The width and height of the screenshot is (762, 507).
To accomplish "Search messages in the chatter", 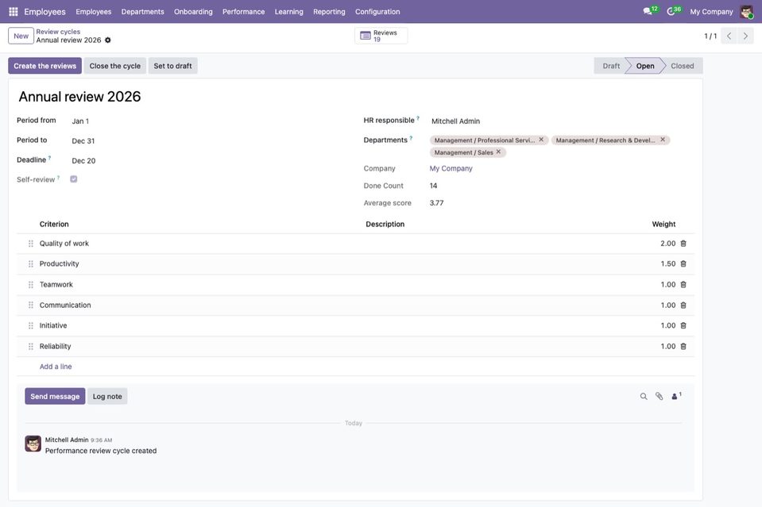I will tap(644, 397).
